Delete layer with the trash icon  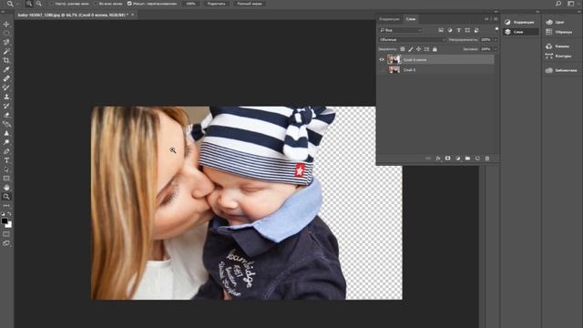tap(487, 159)
